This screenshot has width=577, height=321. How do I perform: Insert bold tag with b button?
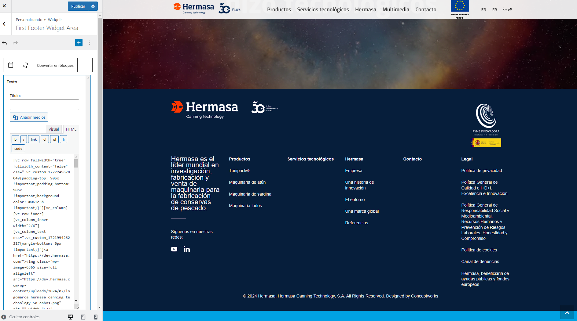point(15,139)
